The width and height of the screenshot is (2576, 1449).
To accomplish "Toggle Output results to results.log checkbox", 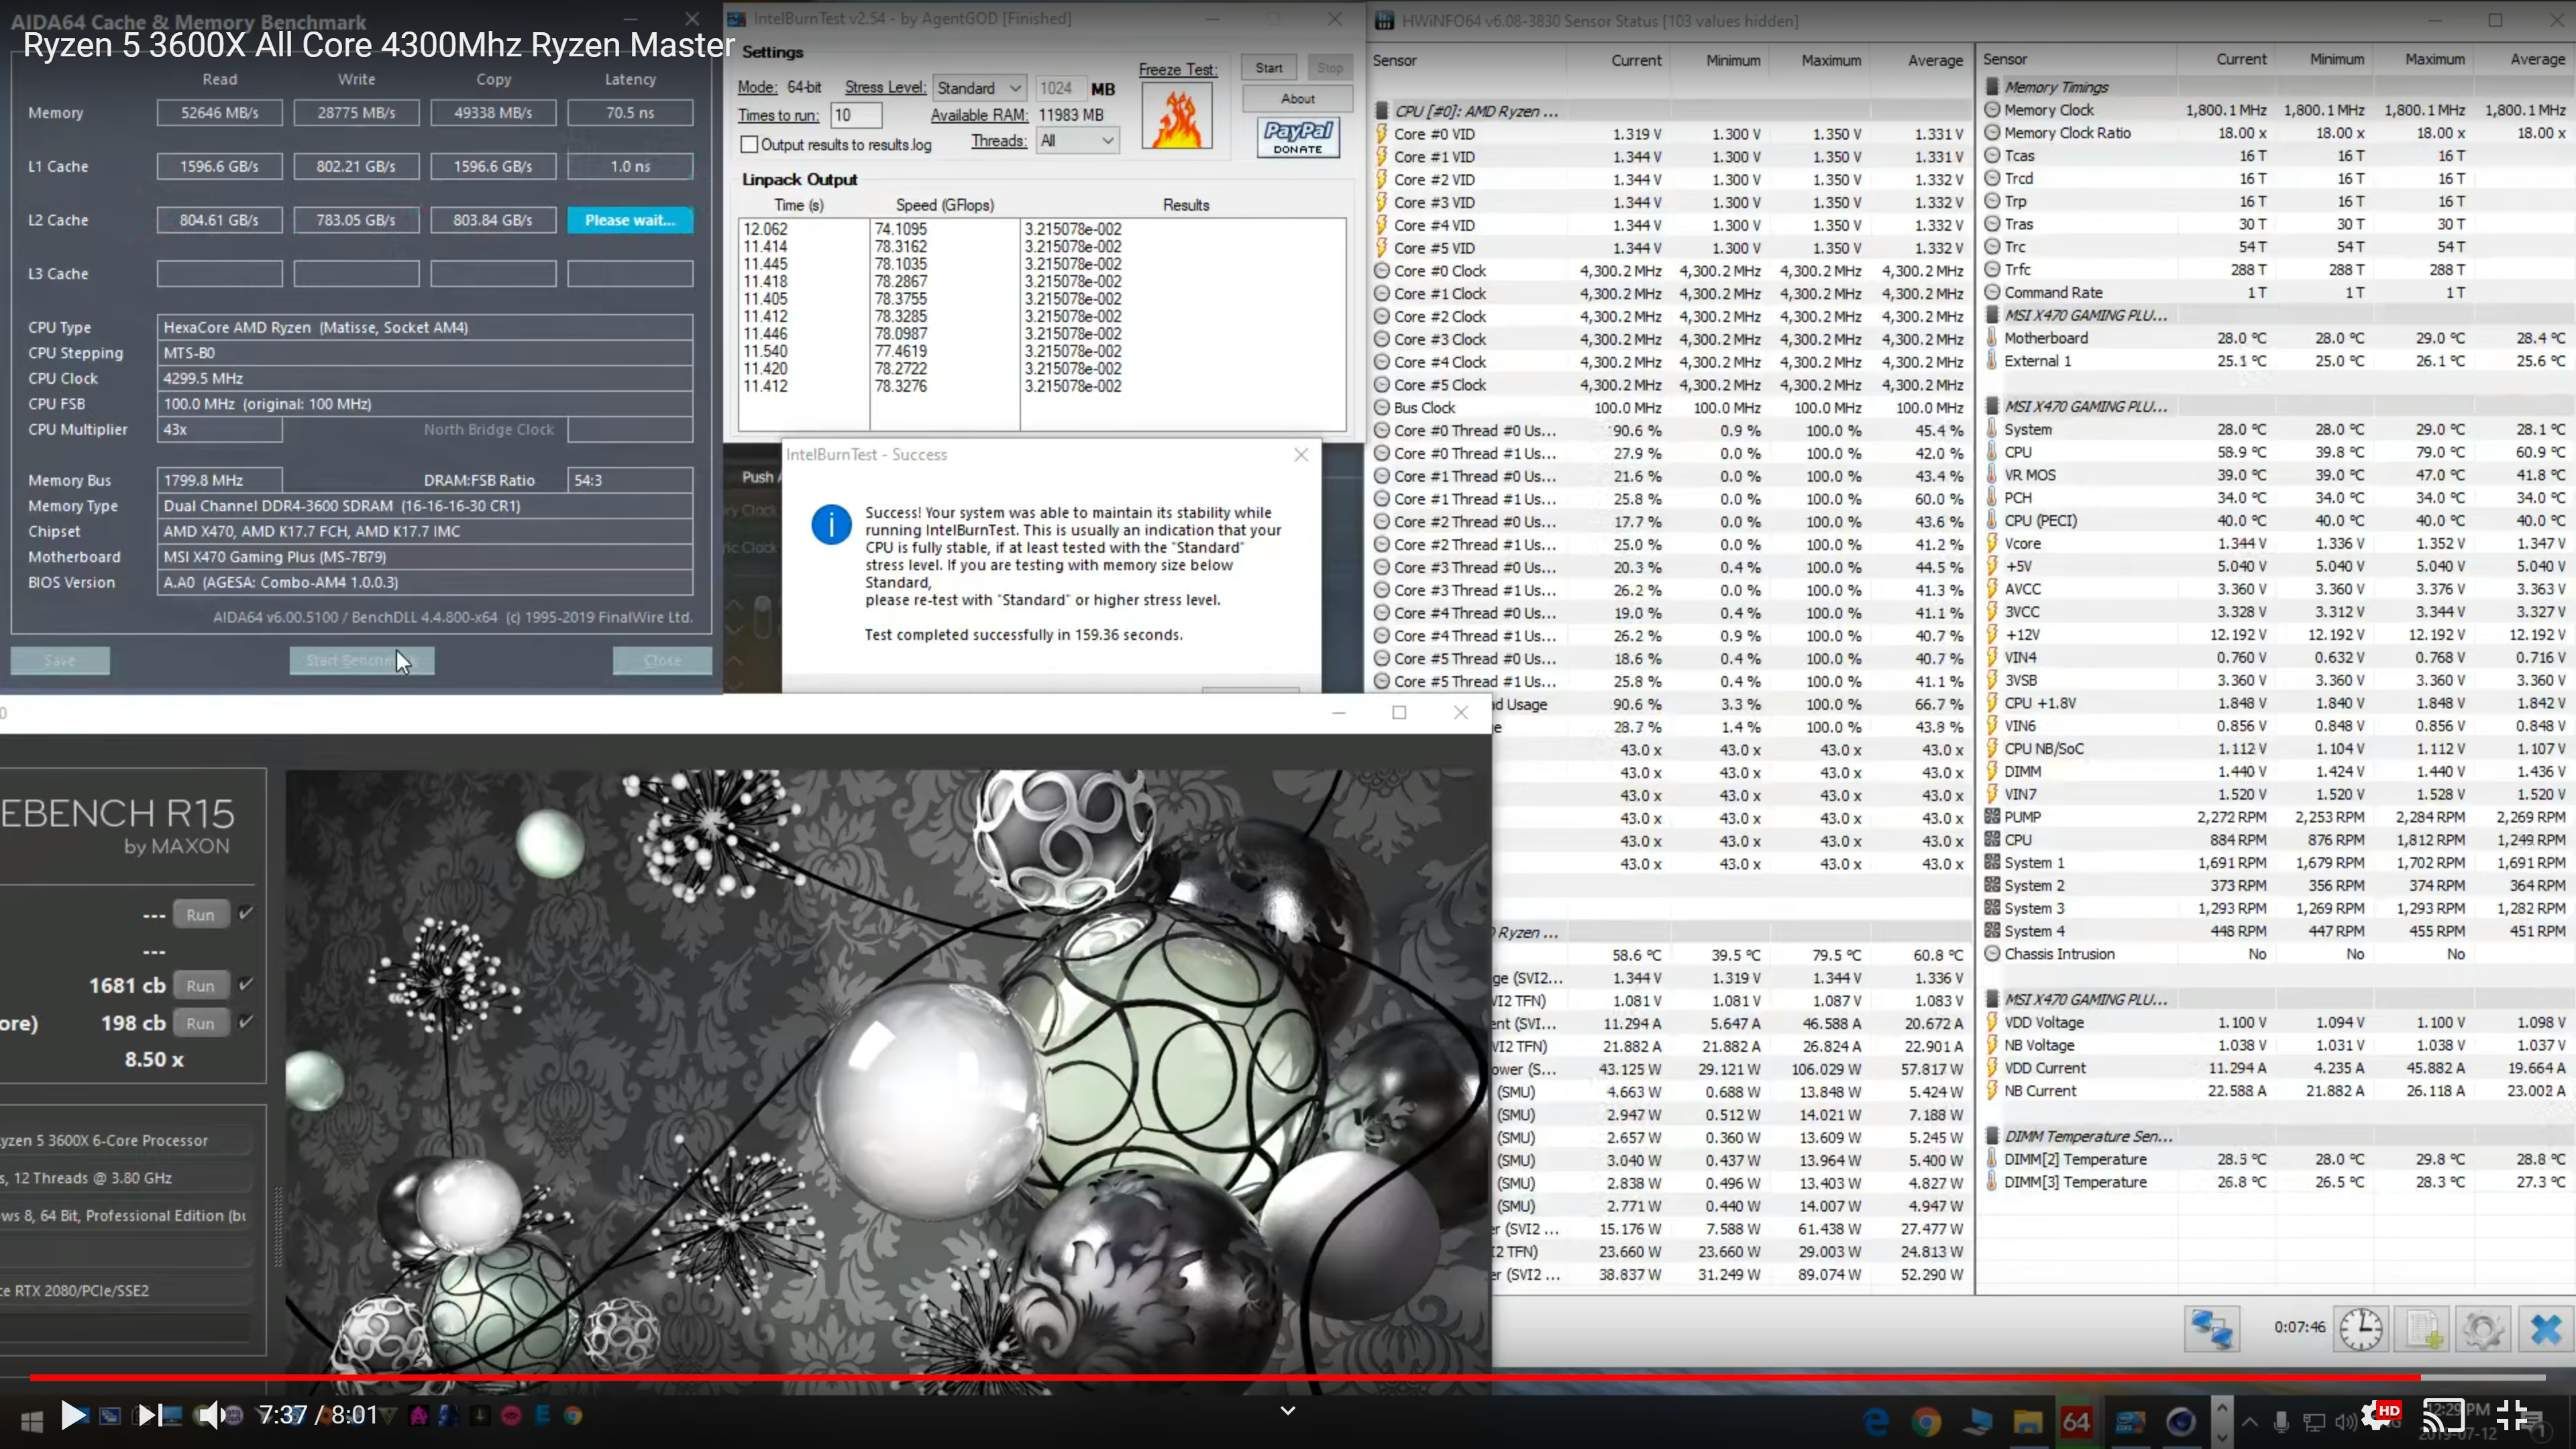I will [749, 144].
